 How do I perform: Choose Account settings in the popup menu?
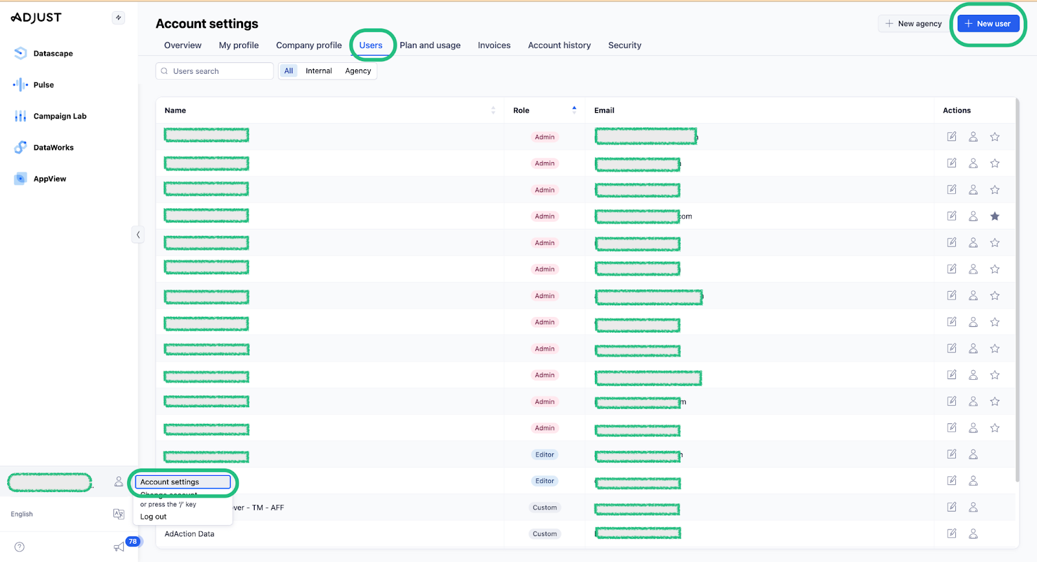point(183,482)
